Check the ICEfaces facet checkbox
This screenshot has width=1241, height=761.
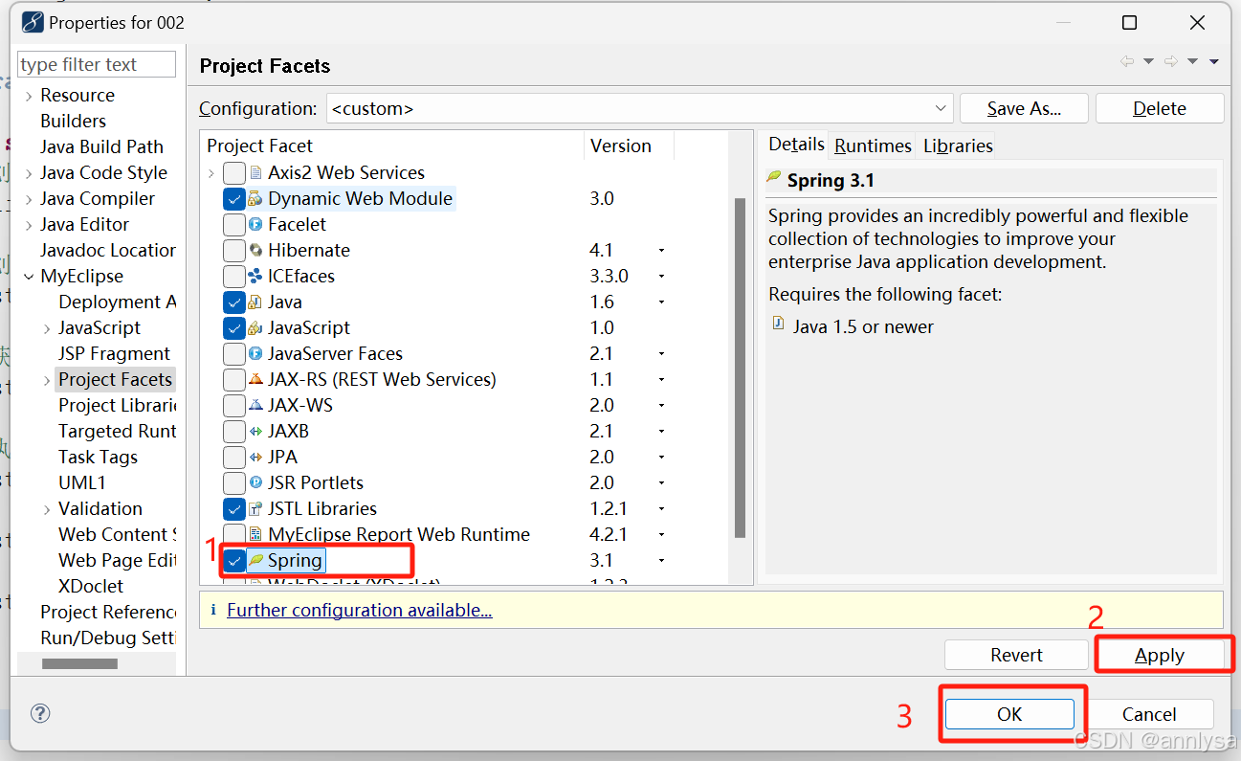[x=234, y=277]
